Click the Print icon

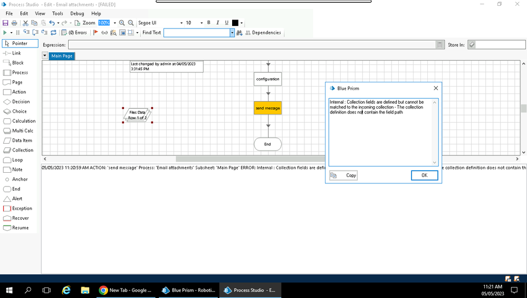[x=14, y=23]
